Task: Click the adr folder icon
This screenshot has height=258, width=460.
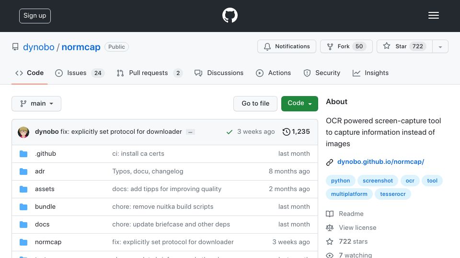Action: [x=23, y=172]
